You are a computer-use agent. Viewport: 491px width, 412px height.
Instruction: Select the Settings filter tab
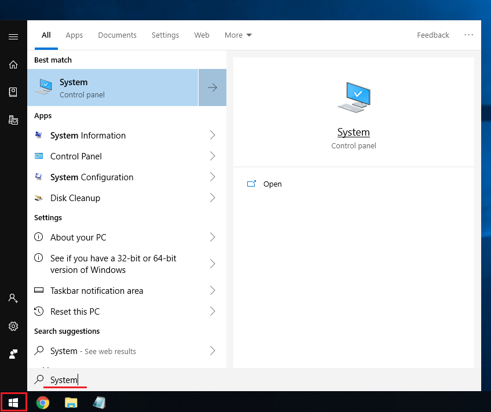[x=165, y=35]
